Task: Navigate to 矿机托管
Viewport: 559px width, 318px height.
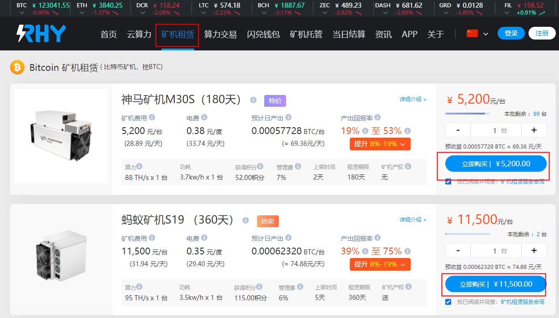Action: [x=306, y=34]
